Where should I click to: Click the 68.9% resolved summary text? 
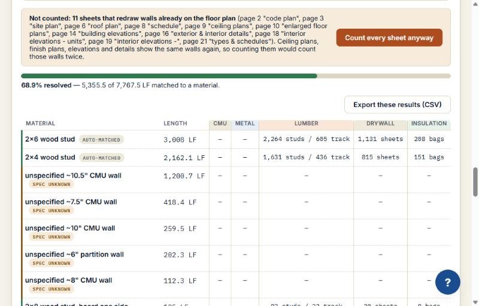[120, 85]
